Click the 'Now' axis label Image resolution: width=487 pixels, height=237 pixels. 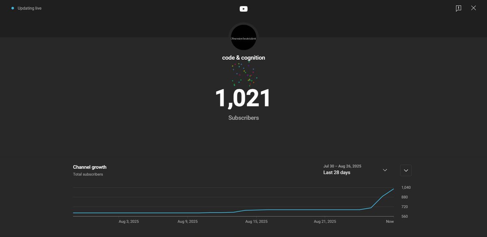[390, 222]
